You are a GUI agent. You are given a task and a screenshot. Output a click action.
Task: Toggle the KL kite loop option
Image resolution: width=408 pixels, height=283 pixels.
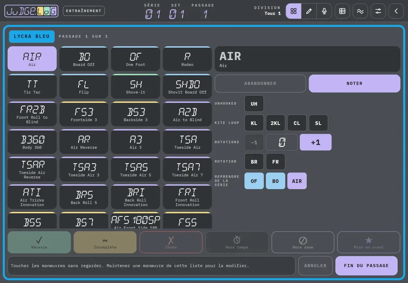(x=254, y=123)
